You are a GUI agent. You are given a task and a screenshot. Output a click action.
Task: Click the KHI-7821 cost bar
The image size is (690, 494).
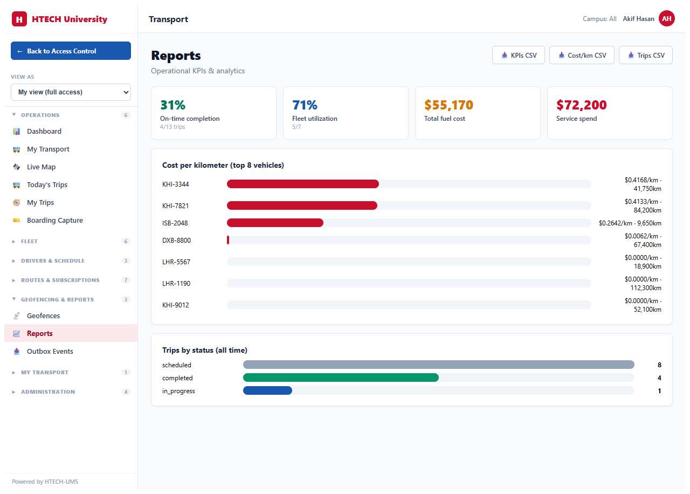(x=302, y=205)
